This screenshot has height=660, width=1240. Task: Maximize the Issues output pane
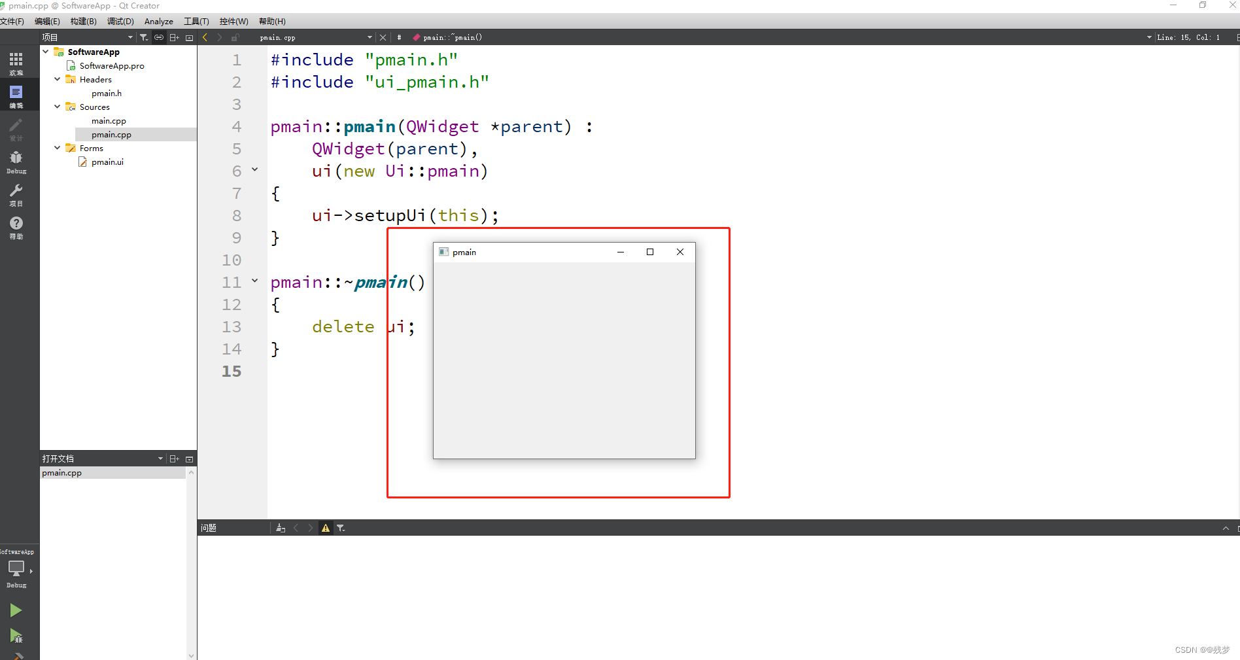[x=1226, y=528]
